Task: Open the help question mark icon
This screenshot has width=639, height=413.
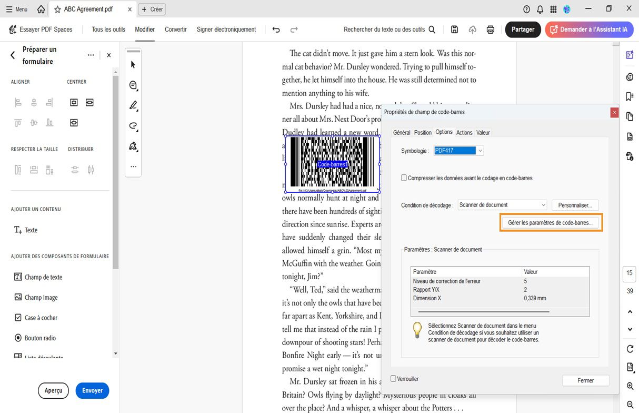Action: point(526,9)
